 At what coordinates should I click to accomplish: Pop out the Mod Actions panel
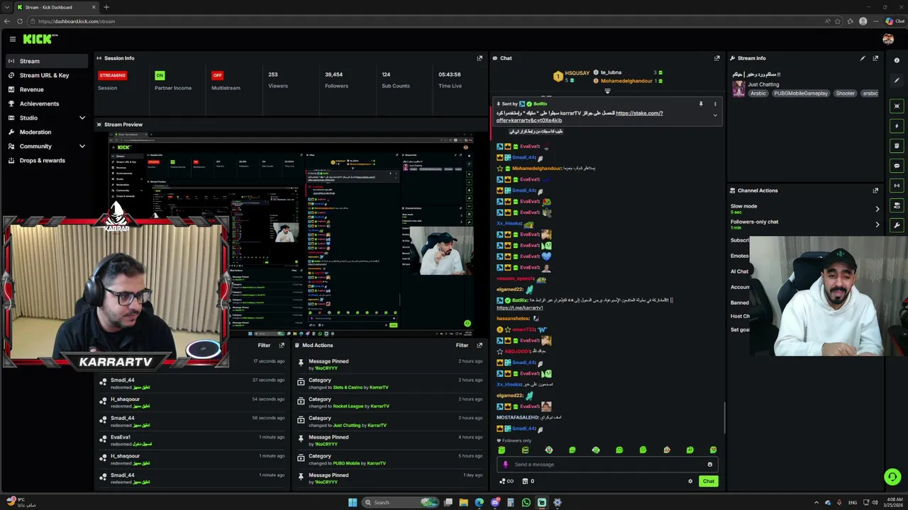[x=480, y=345]
